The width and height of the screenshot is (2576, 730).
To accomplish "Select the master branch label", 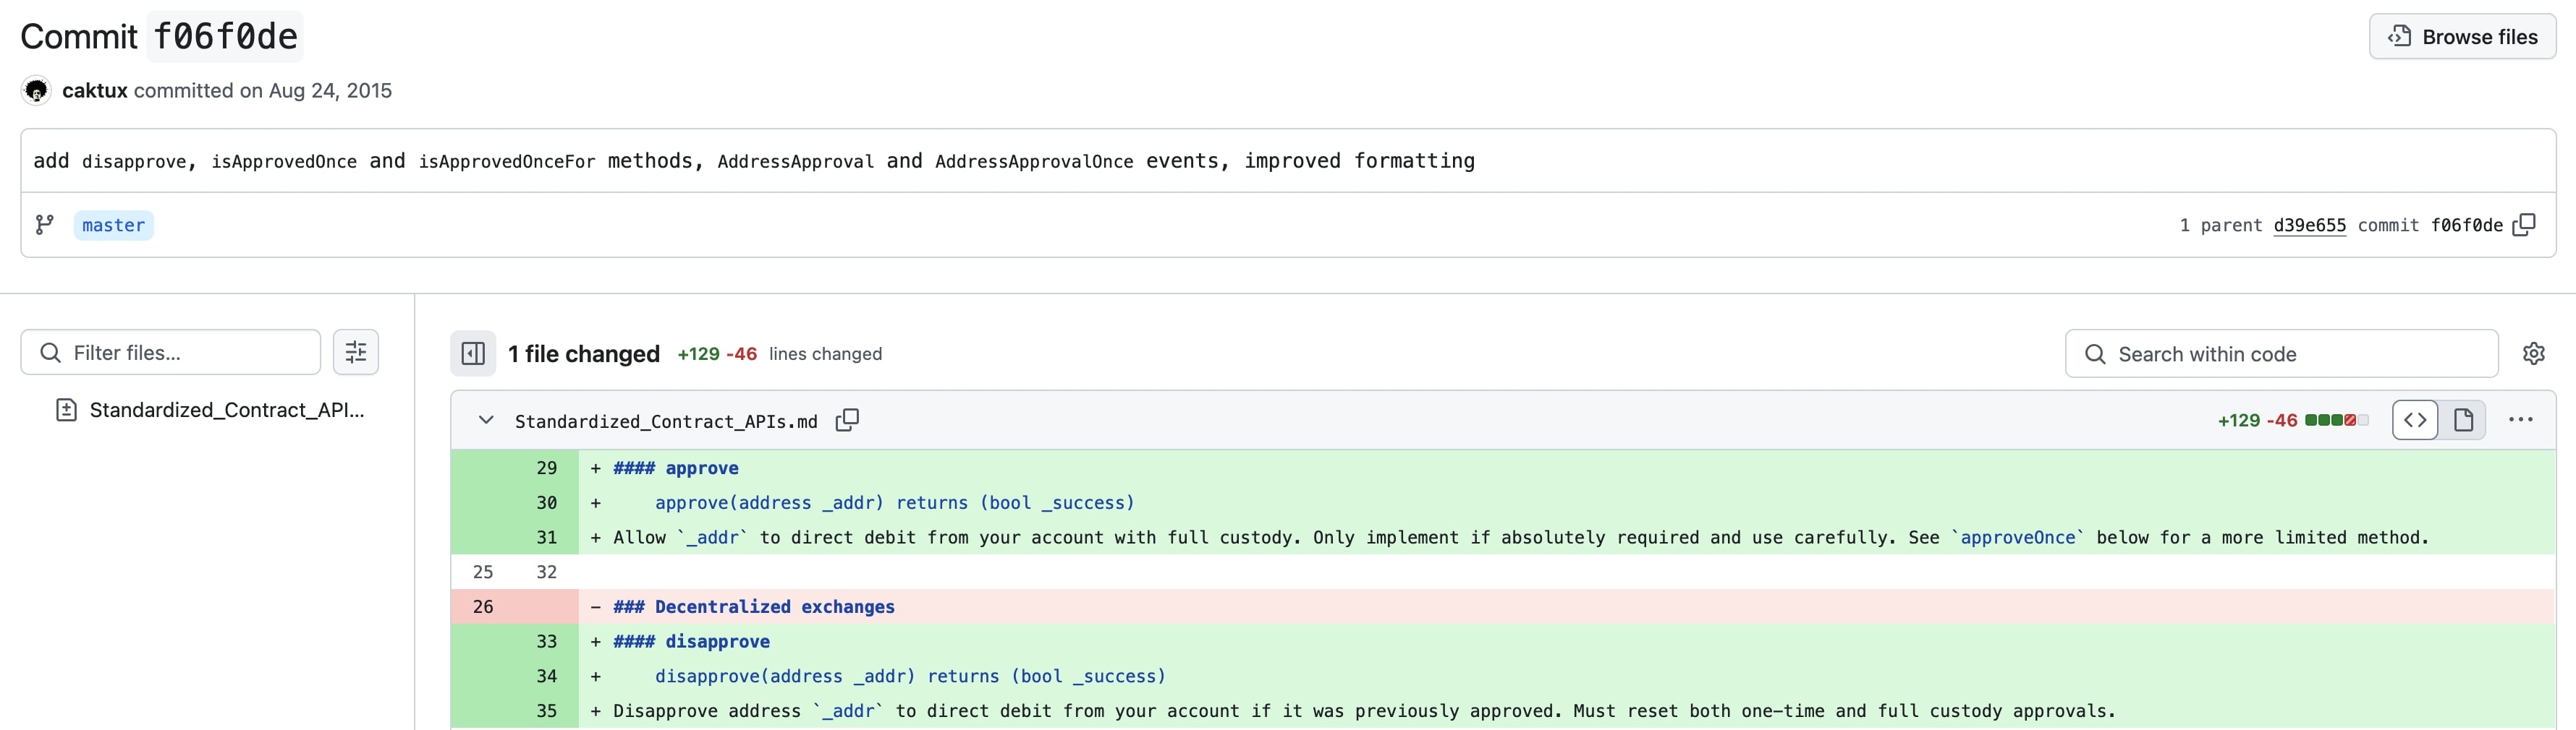I will coord(113,226).
